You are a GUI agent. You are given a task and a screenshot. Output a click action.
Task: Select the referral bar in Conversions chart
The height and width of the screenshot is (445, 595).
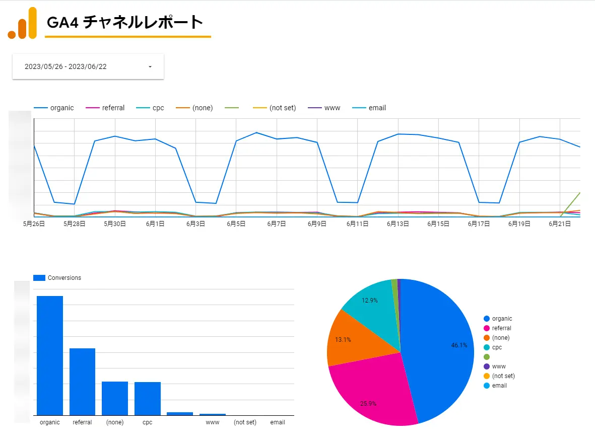(82, 382)
